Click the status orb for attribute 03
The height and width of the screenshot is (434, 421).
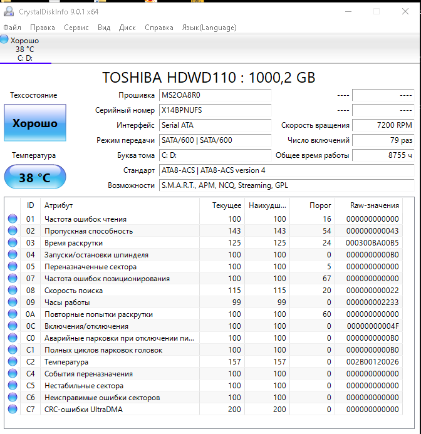13,242
